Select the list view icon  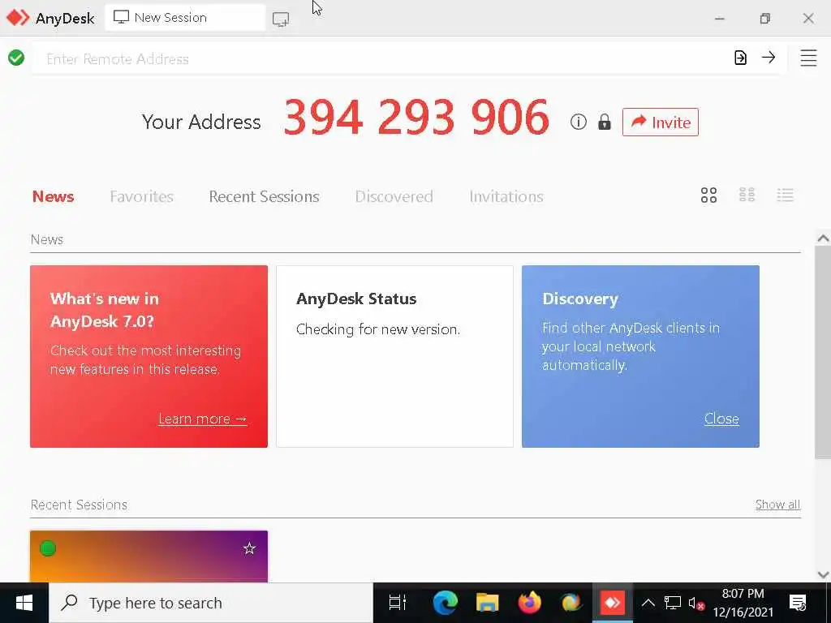point(785,195)
